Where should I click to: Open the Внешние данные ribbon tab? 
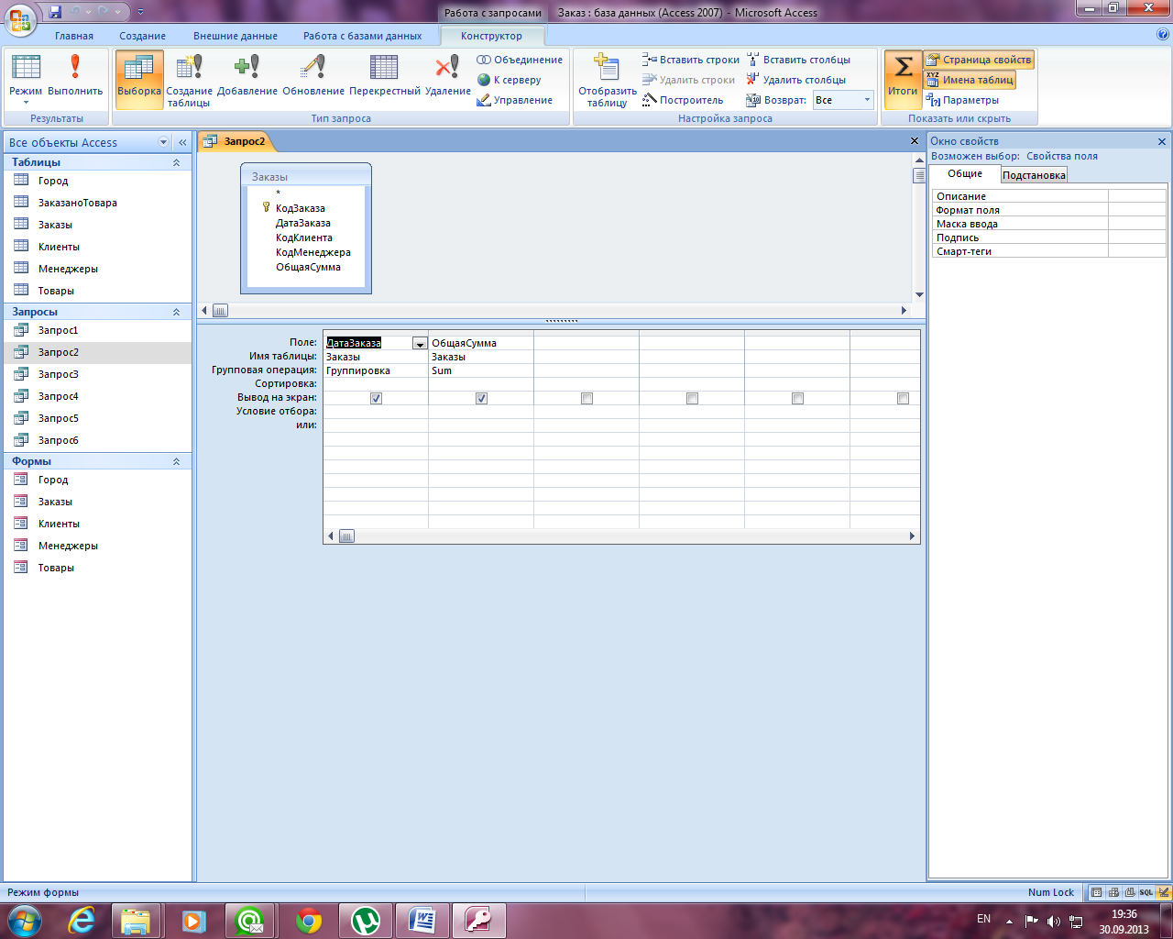click(236, 36)
